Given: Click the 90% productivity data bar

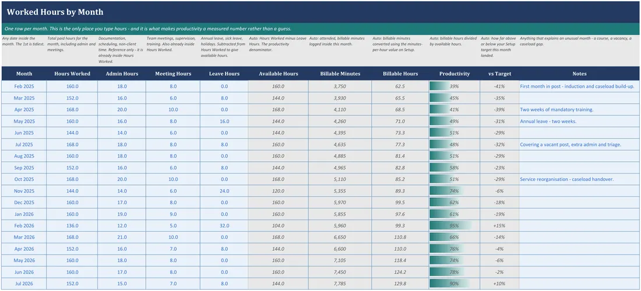Looking at the screenshot, I should [450, 283].
